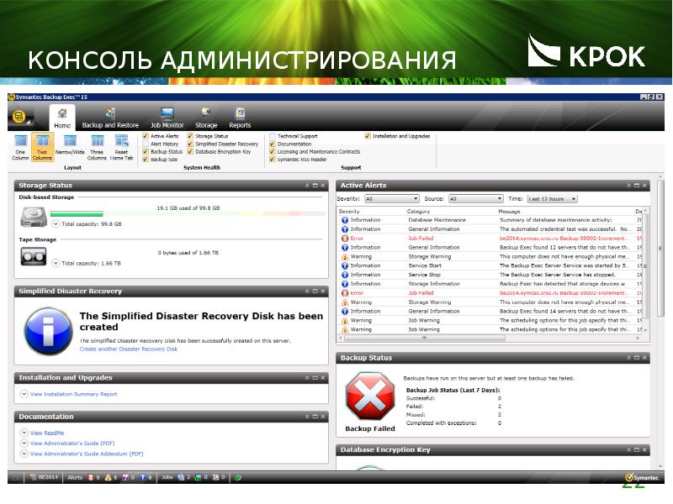
Task: Open Administrator's Guide Addendum (PDF) link
Action: coord(87,454)
